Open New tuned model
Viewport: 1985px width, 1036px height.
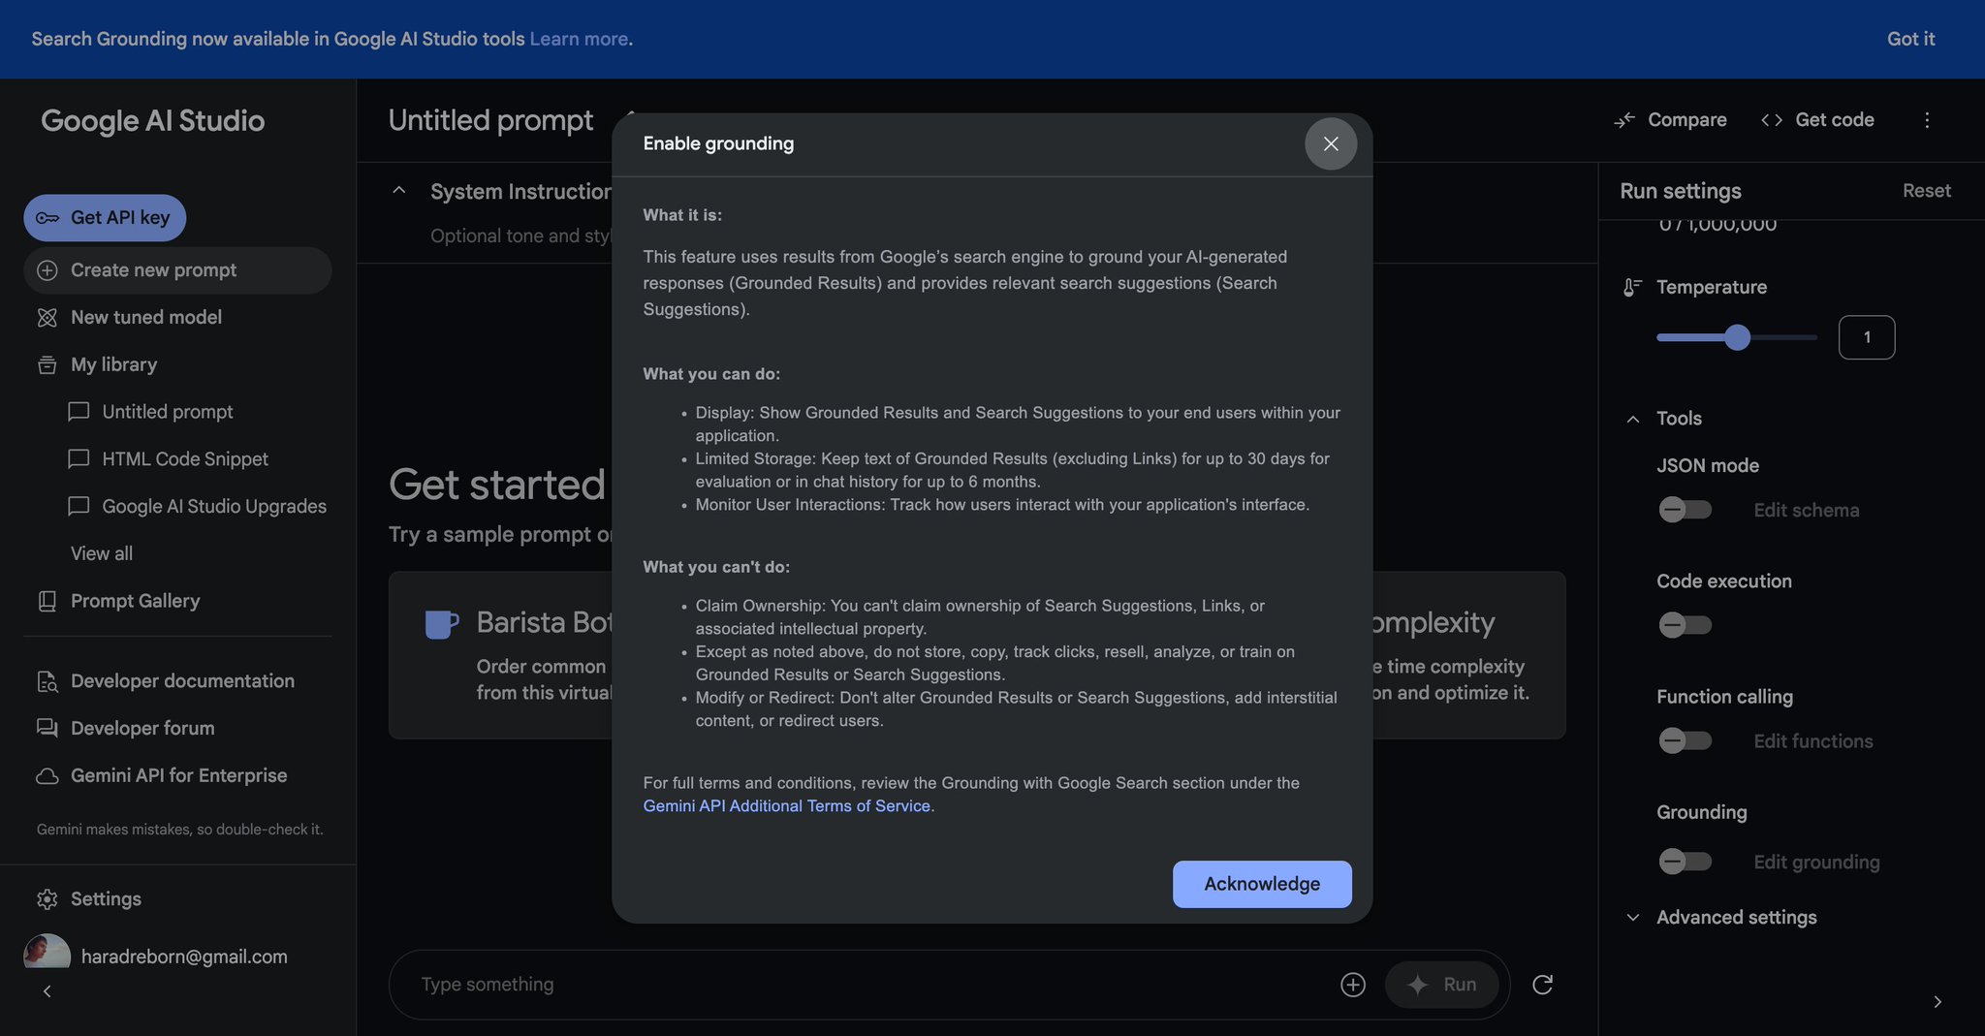pyautogui.click(x=146, y=318)
